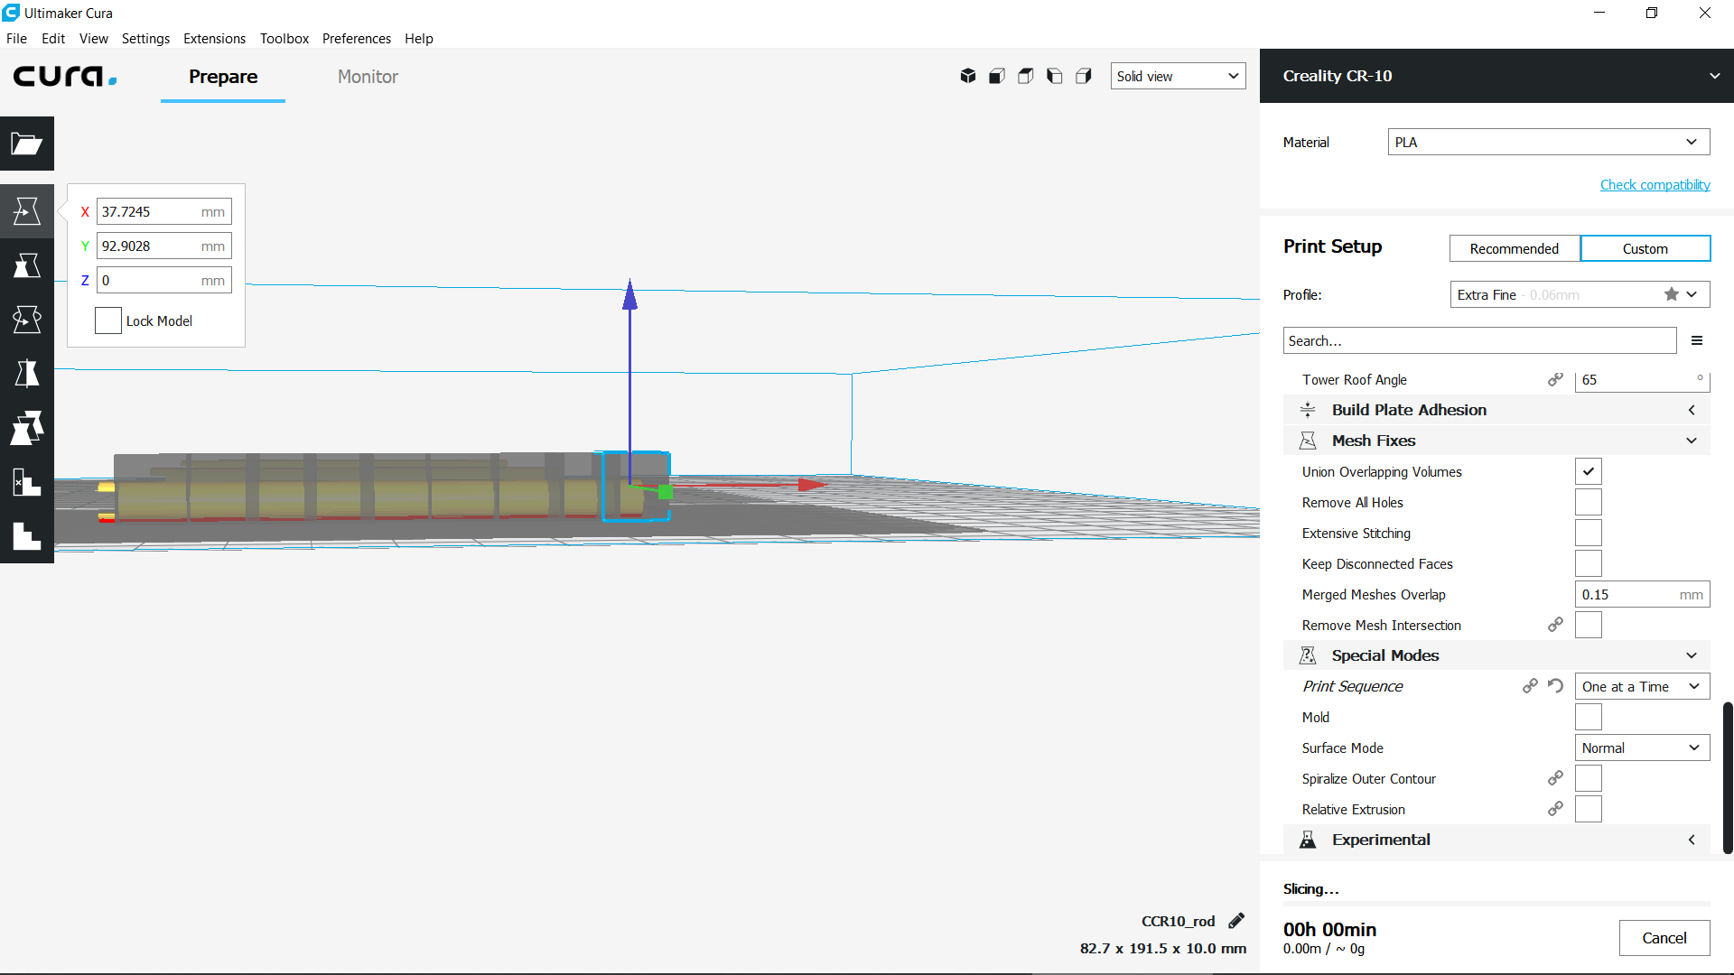Select the Scale tool
The height and width of the screenshot is (975, 1734).
[27, 265]
